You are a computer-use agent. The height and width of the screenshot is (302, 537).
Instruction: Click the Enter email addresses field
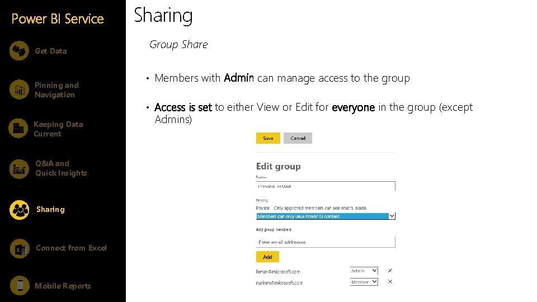click(x=326, y=242)
